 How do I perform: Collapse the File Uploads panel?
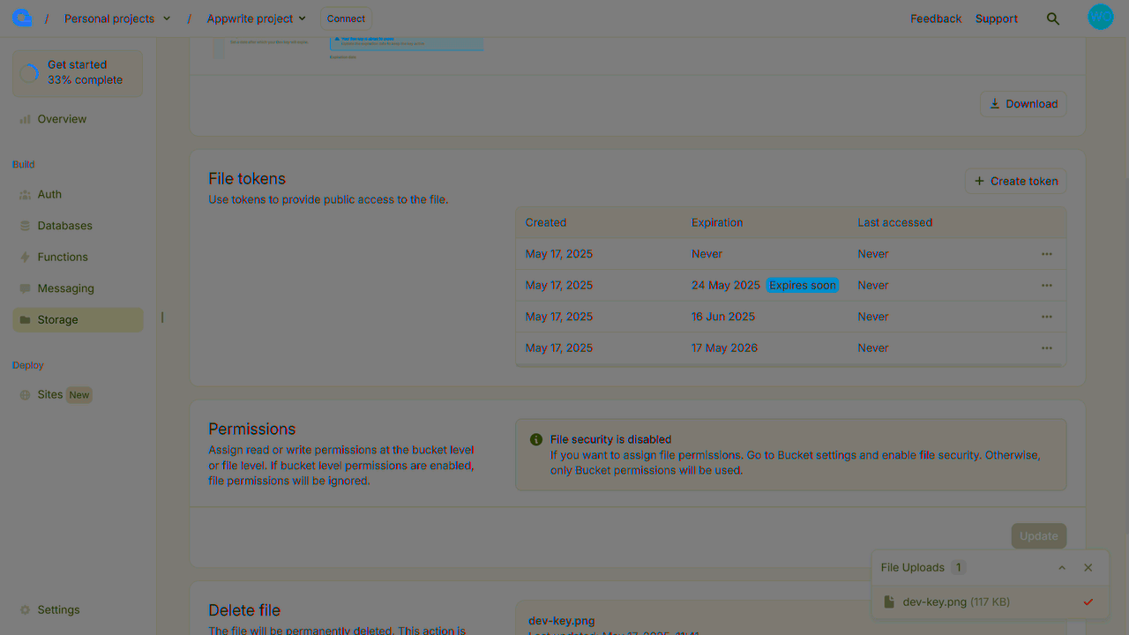click(x=1062, y=568)
